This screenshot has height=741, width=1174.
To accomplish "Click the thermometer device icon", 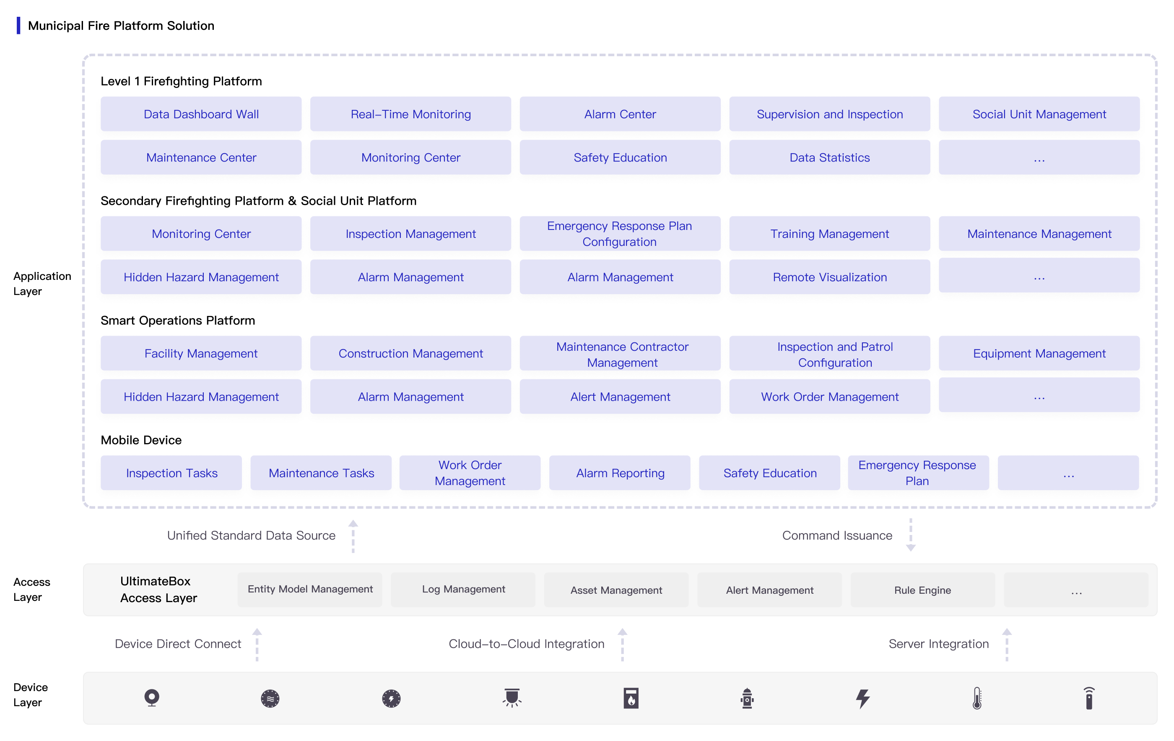I will click(977, 699).
